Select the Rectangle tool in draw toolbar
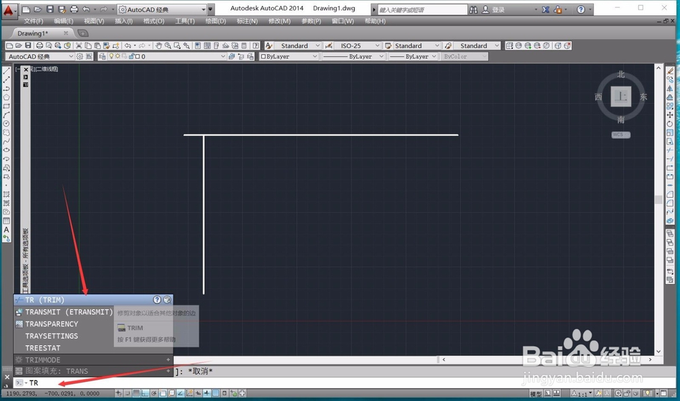The width and height of the screenshot is (680, 401). [7, 106]
